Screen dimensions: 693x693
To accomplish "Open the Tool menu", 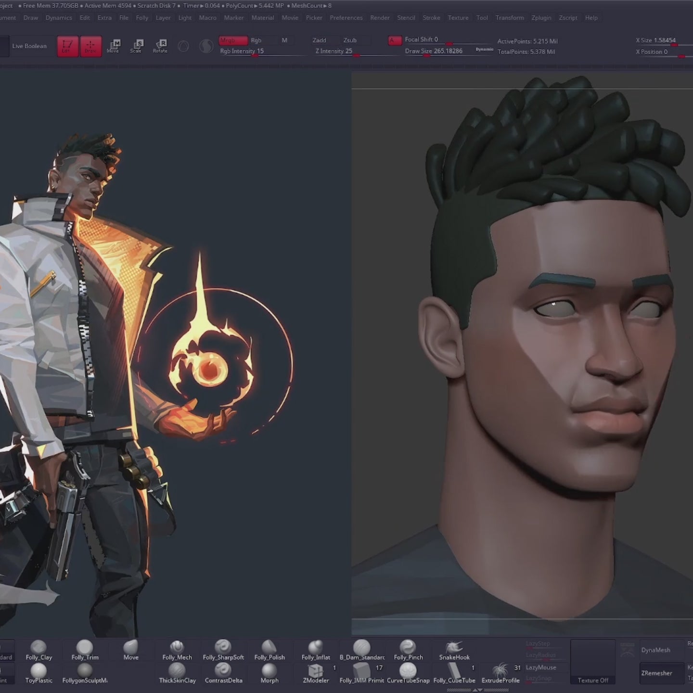I will click(x=482, y=18).
